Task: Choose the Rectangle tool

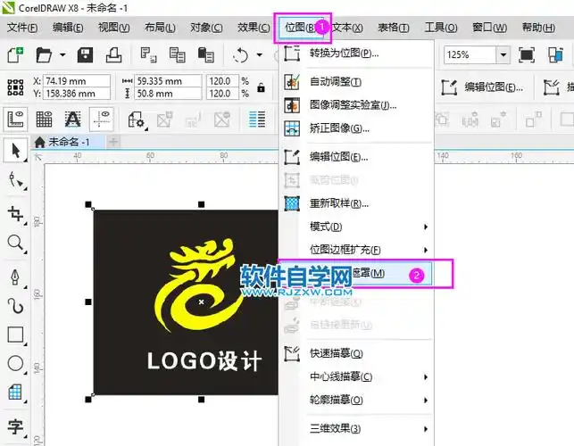Action: [14, 334]
